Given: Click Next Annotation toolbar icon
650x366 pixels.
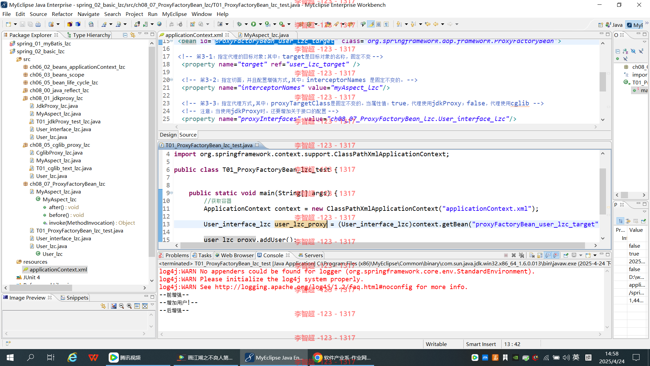Looking at the screenshot, I should tap(399, 24).
